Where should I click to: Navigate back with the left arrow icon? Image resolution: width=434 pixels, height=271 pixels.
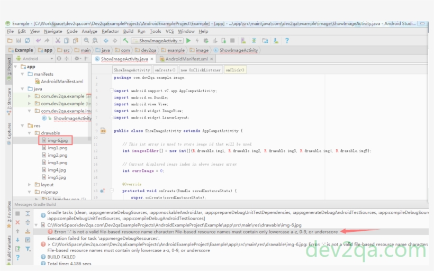click(x=106, y=41)
